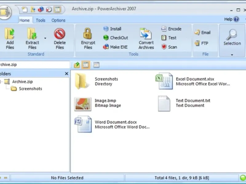Click the Scan tool

coord(169,47)
